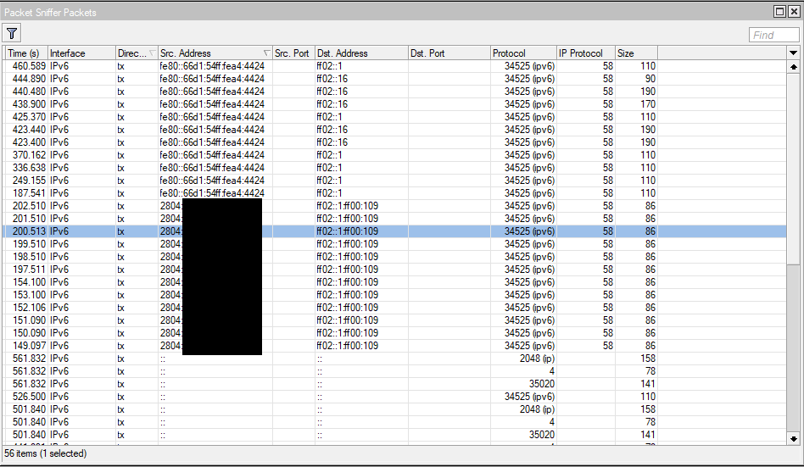This screenshot has height=467, width=804.
Task: Sort by Size column header
Action: [x=636, y=53]
